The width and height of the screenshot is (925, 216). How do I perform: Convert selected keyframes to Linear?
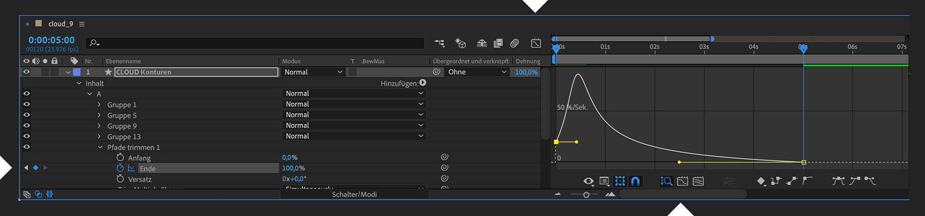[x=792, y=181]
